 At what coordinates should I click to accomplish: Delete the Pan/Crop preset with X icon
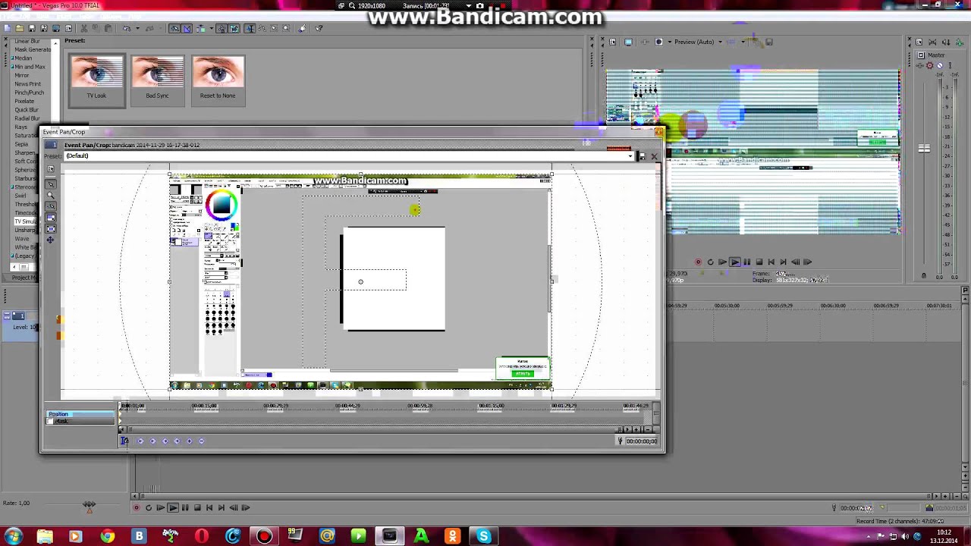(x=654, y=156)
